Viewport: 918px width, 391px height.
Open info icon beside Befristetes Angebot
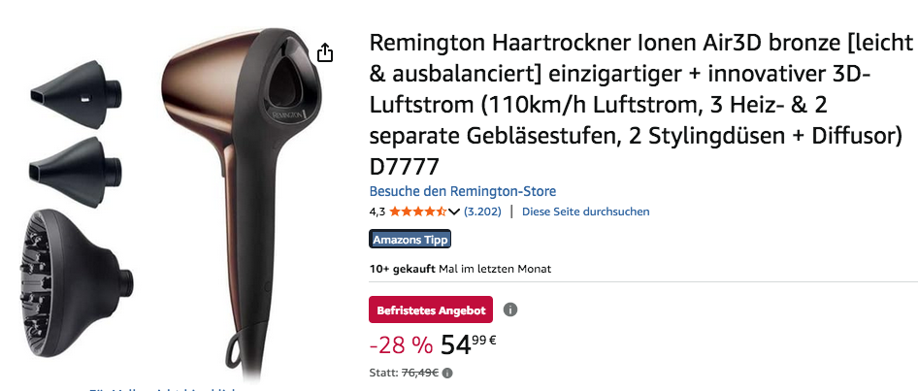pos(509,310)
